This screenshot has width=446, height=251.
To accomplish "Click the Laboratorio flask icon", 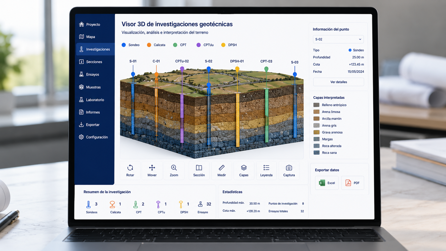I will point(81,99).
